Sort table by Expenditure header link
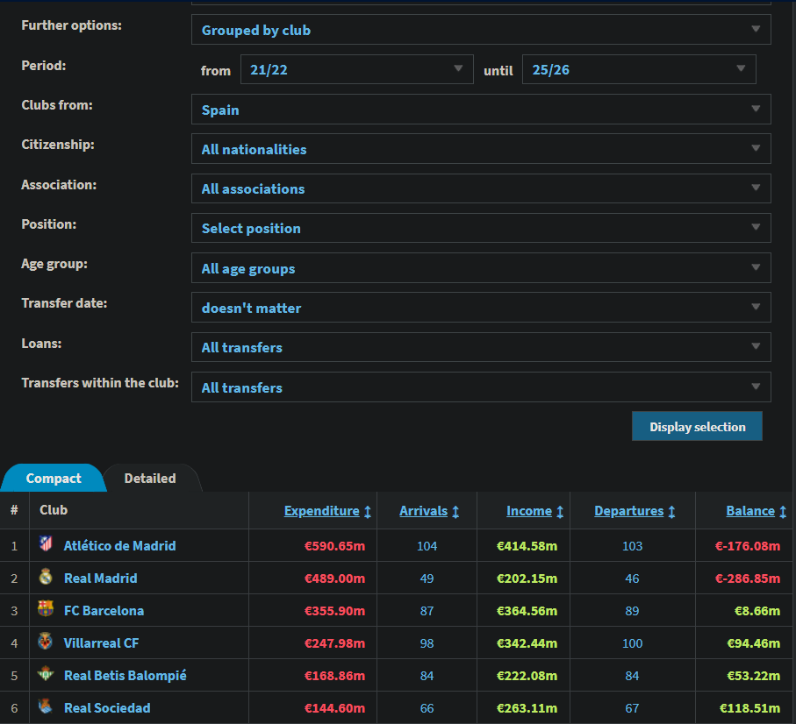 click(x=321, y=511)
